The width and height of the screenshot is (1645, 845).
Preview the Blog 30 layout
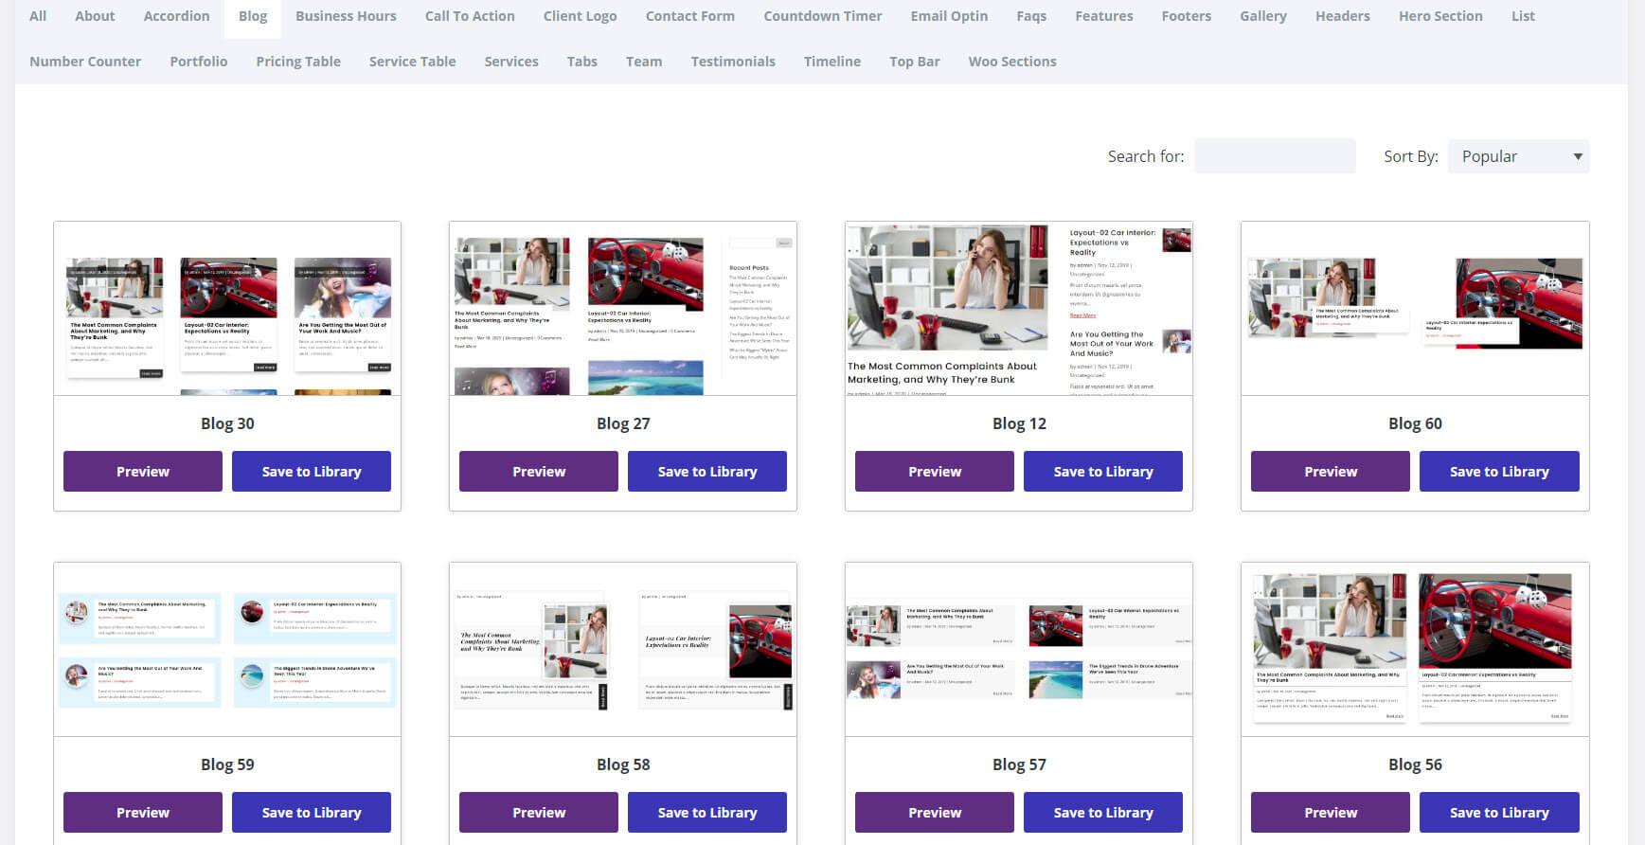(143, 472)
